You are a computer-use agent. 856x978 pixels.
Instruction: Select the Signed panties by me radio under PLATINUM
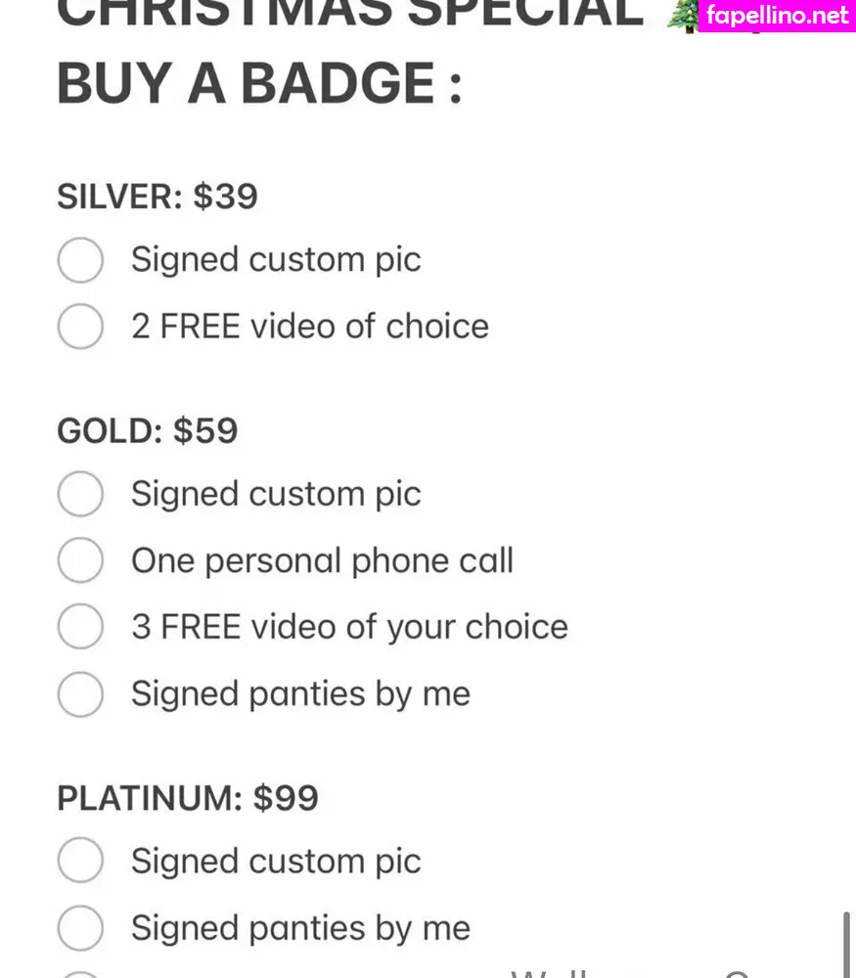pos(80,928)
